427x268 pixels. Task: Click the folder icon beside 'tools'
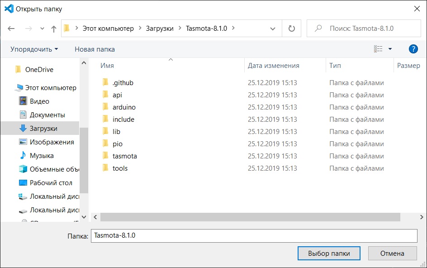[x=105, y=168]
